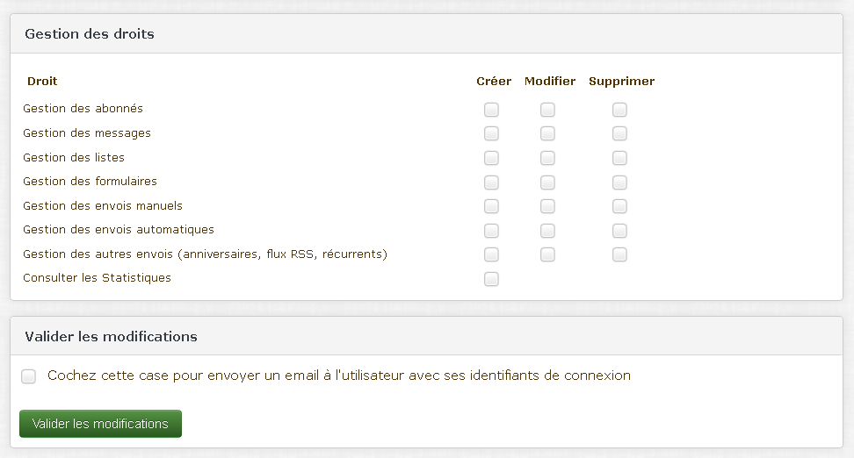This screenshot has height=458, width=854.
Task: Click the green Valider les modifications button
Action: click(x=100, y=424)
